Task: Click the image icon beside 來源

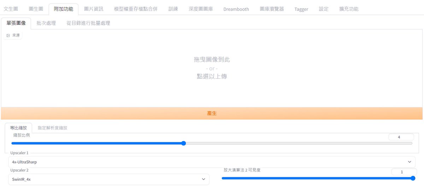Action: 8,35
